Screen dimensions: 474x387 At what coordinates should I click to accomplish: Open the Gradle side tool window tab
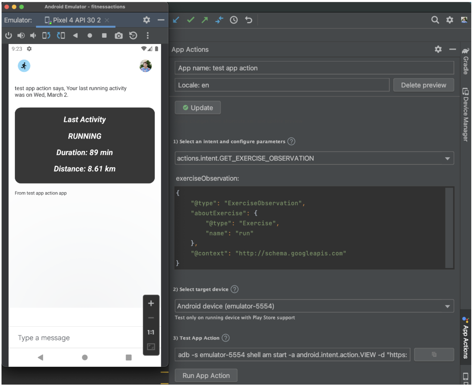click(466, 62)
